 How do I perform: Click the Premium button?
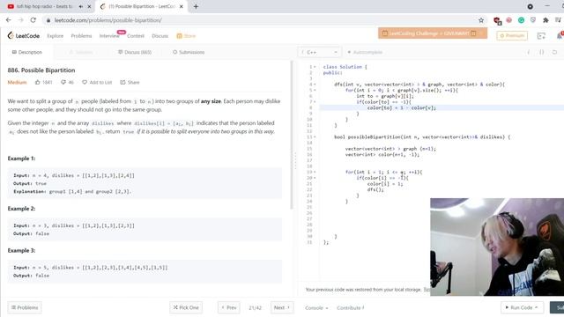512,35
